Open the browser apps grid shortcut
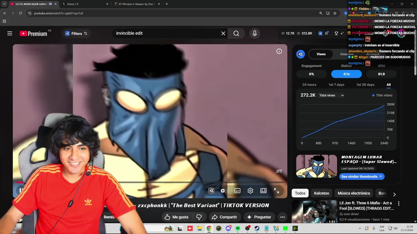 tap(4, 21)
